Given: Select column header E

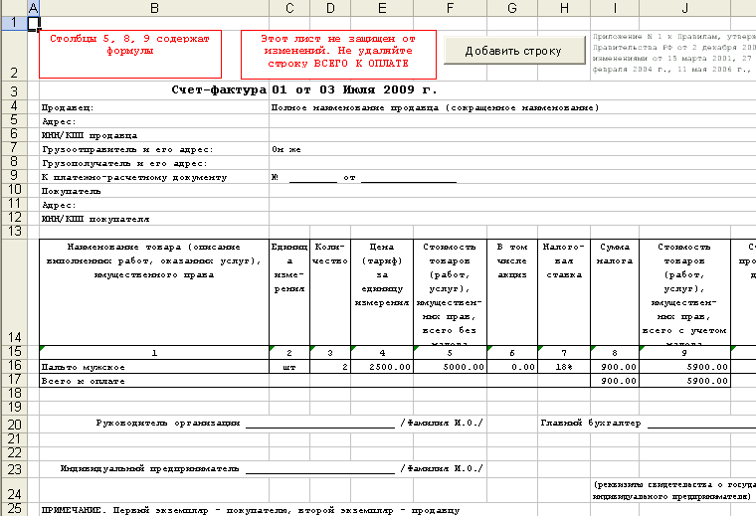Looking at the screenshot, I should [382, 8].
